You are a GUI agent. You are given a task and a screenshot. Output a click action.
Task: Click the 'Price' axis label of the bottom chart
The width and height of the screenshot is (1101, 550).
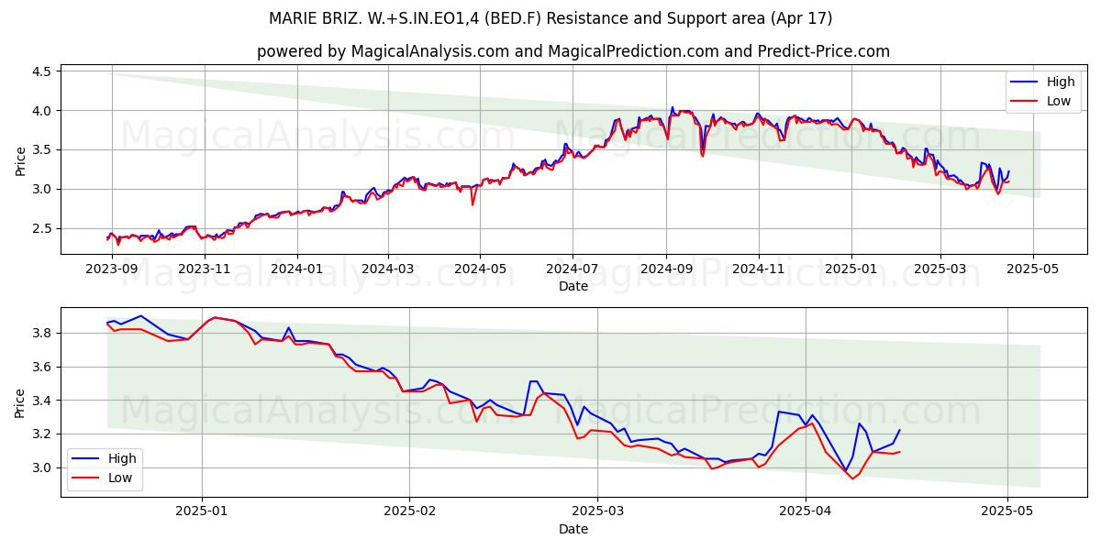tap(21, 402)
